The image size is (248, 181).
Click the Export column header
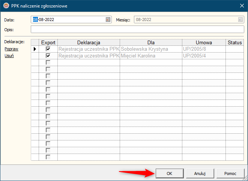point(48,42)
